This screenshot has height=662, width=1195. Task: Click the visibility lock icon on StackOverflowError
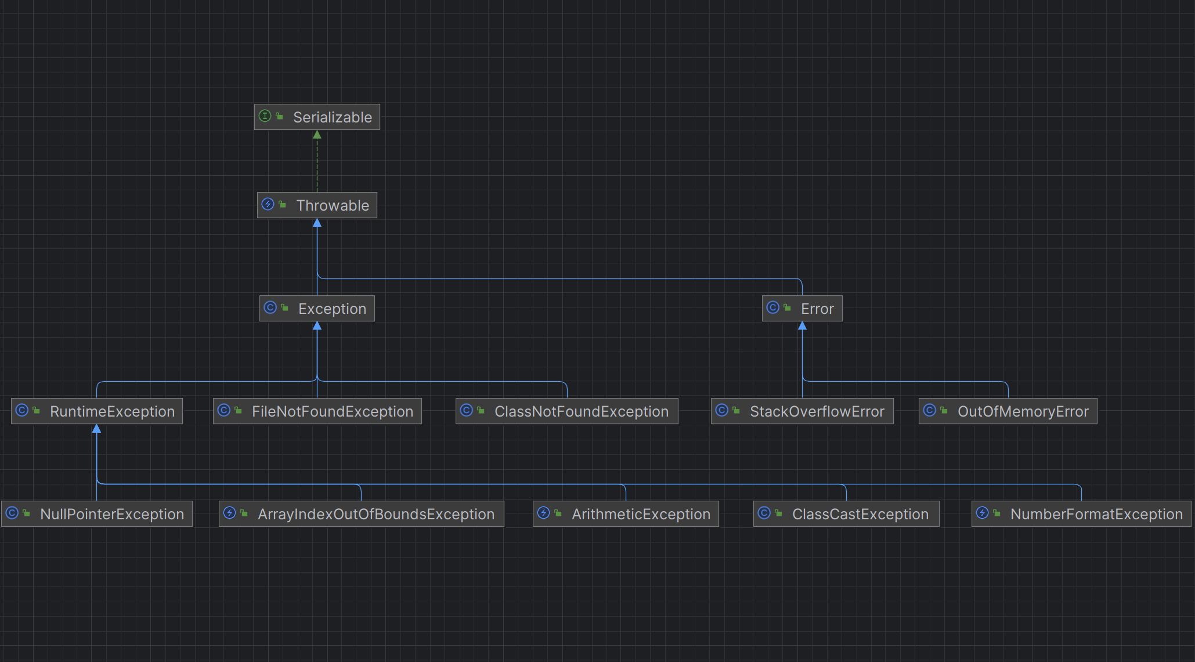737,410
